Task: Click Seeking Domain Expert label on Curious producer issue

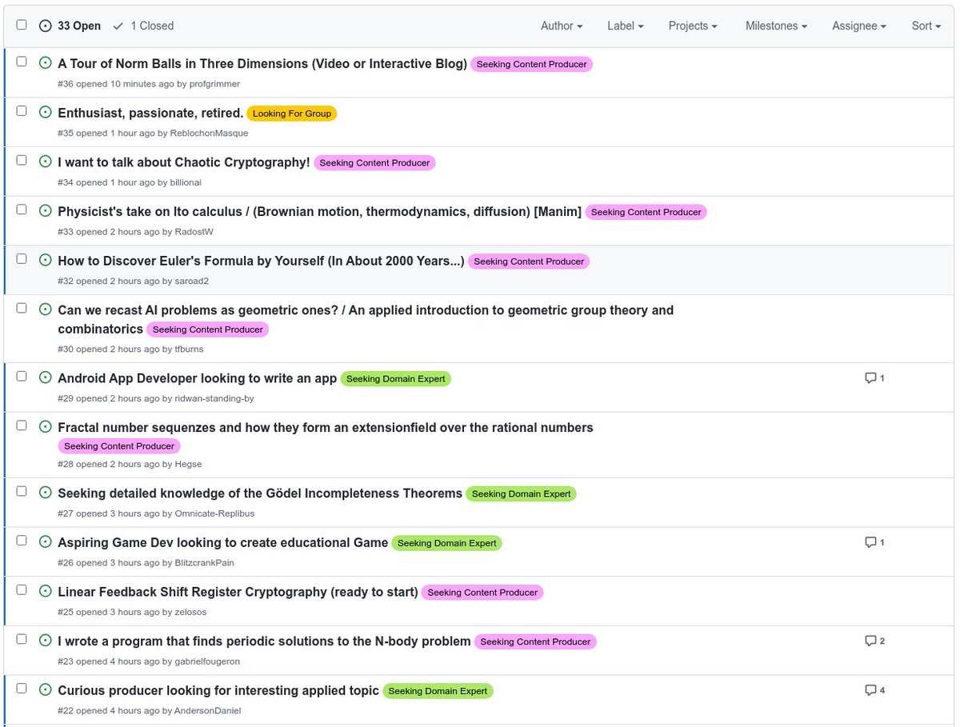Action: [x=438, y=691]
